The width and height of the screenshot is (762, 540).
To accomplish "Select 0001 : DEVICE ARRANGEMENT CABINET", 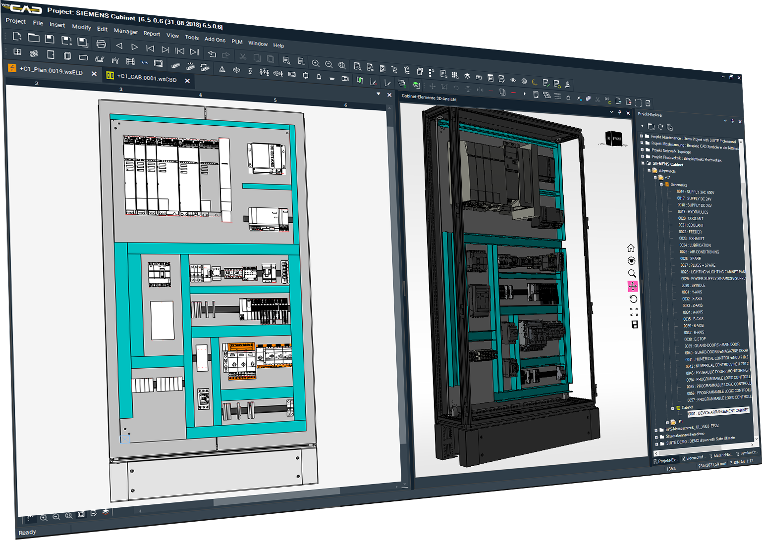I will (x=718, y=411).
